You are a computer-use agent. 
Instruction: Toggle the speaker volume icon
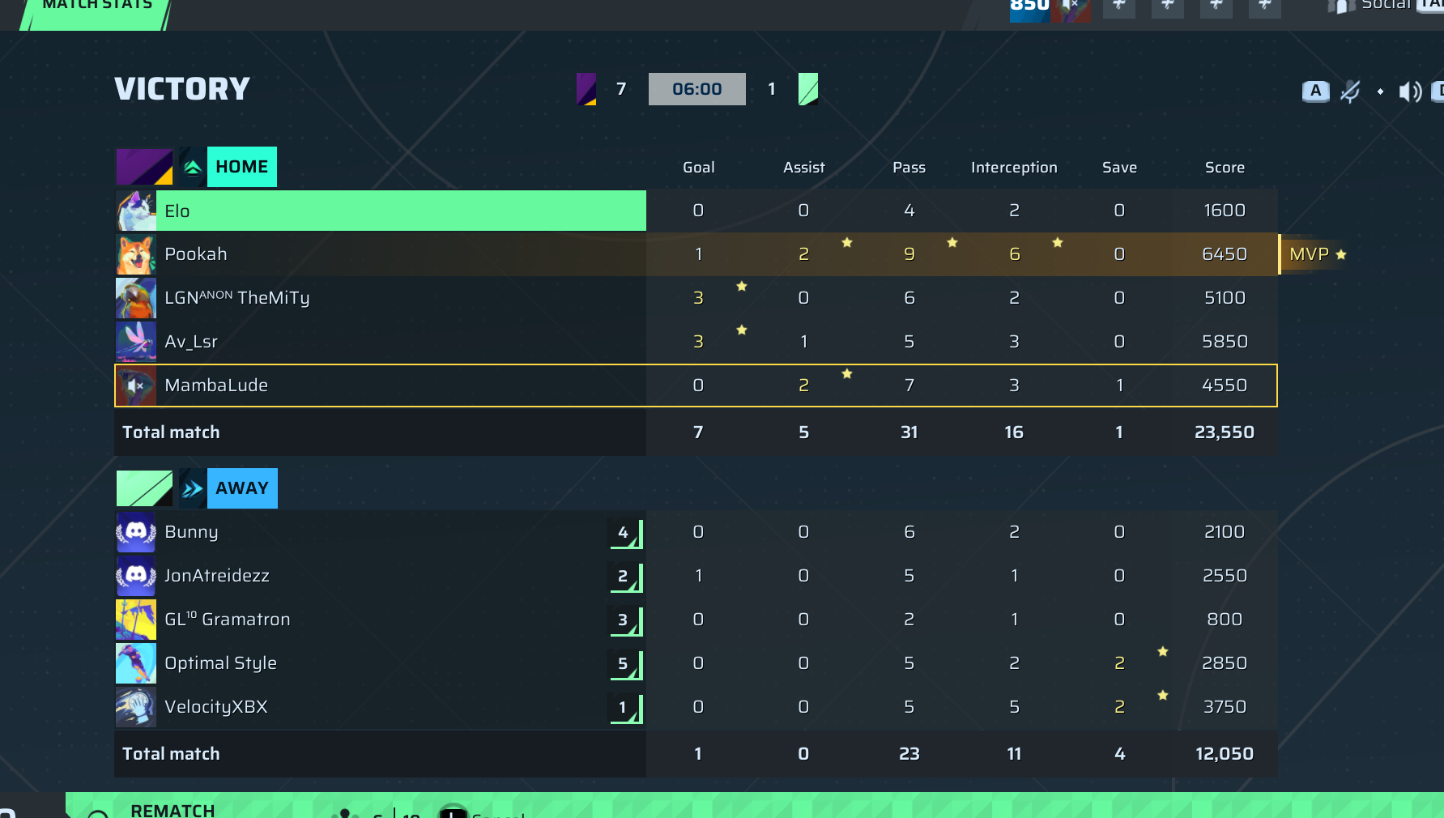click(1410, 92)
